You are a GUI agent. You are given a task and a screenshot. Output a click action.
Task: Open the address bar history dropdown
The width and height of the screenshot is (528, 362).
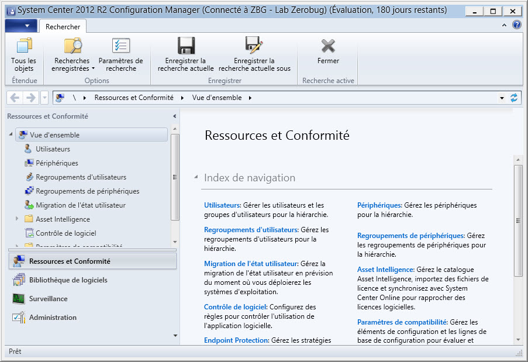pos(502,98)
